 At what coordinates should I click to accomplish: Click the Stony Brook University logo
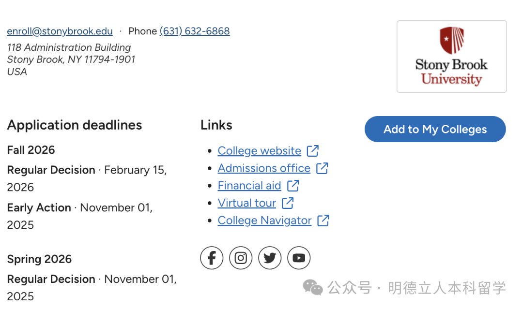pyautogui.click(x=451, y=57)
